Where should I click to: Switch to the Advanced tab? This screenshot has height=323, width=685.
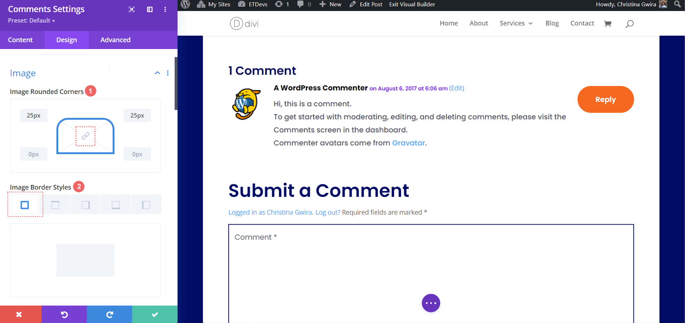(115, 40)
